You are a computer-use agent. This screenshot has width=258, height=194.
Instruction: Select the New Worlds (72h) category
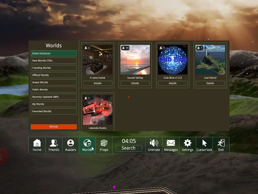coord(54,61)
